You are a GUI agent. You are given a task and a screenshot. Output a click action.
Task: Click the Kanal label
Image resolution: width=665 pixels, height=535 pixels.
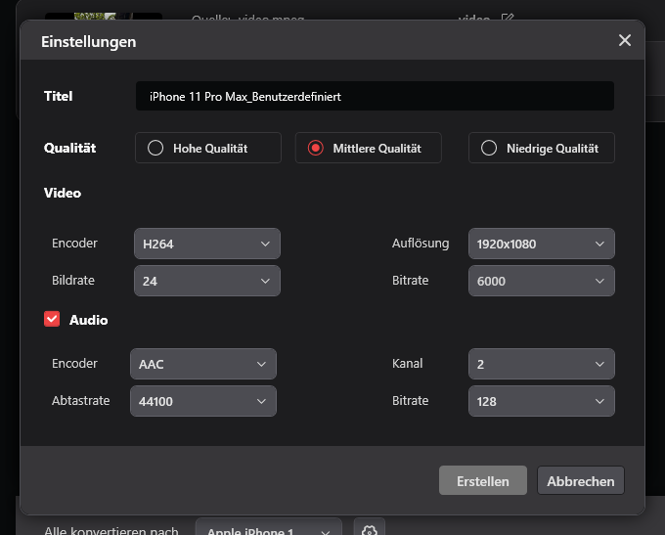click(x=407, y=364)
